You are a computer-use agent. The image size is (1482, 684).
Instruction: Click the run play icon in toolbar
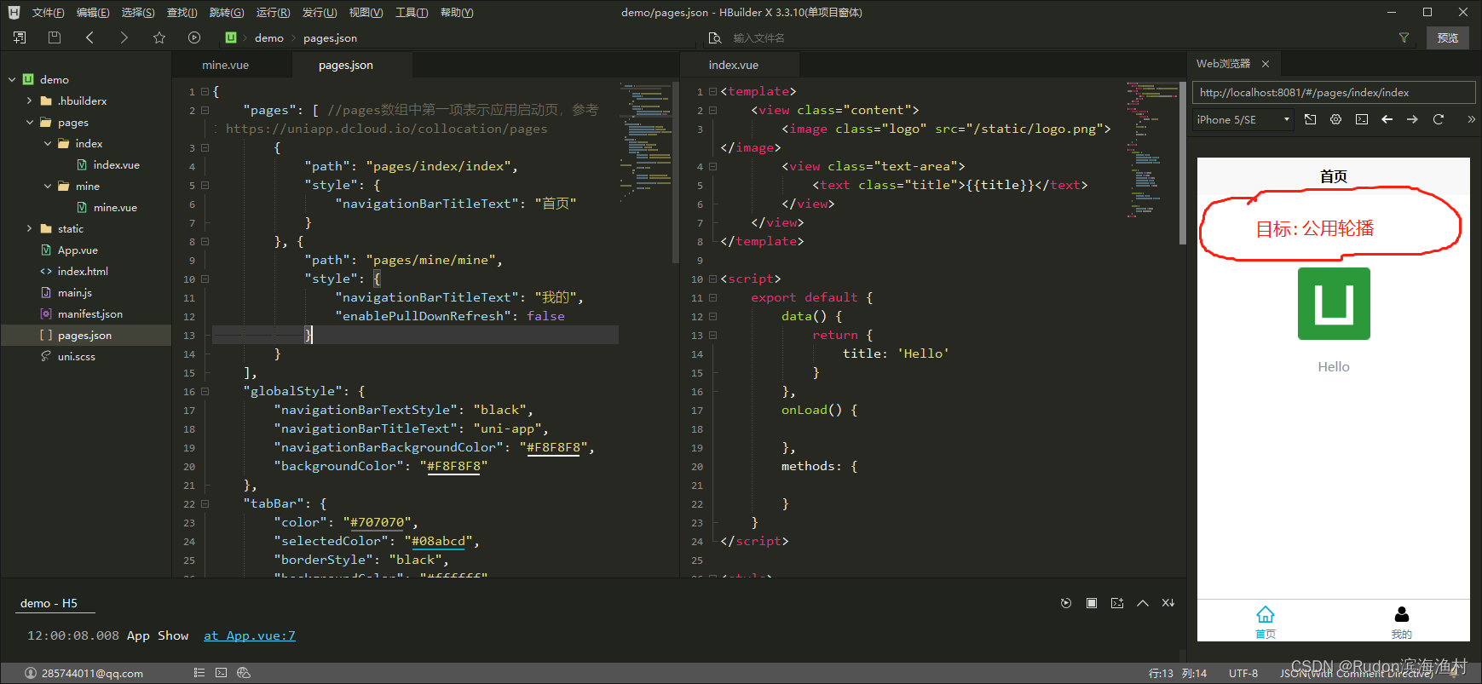194,37
